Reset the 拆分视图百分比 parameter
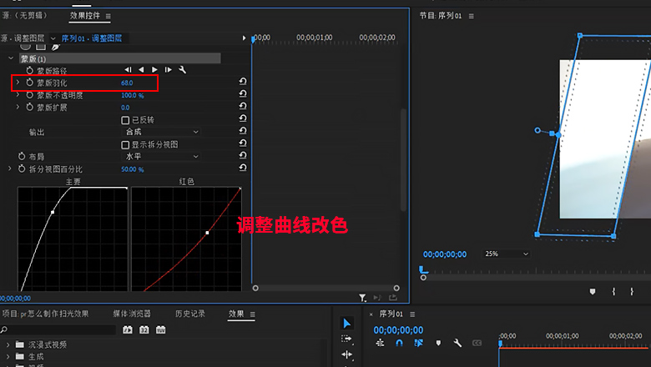 243,168
